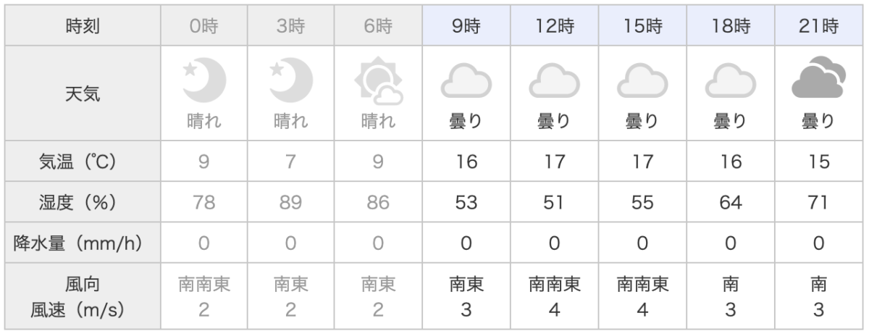Click the 18時 humidity value 64
Viewport: 869px width, 334px height.
tap(731, 203)
